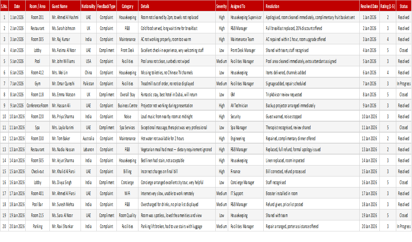Click 'Housekeeping Supervisor' in Assigned To
Screen dimensions: 412x242
click(246, 17)
